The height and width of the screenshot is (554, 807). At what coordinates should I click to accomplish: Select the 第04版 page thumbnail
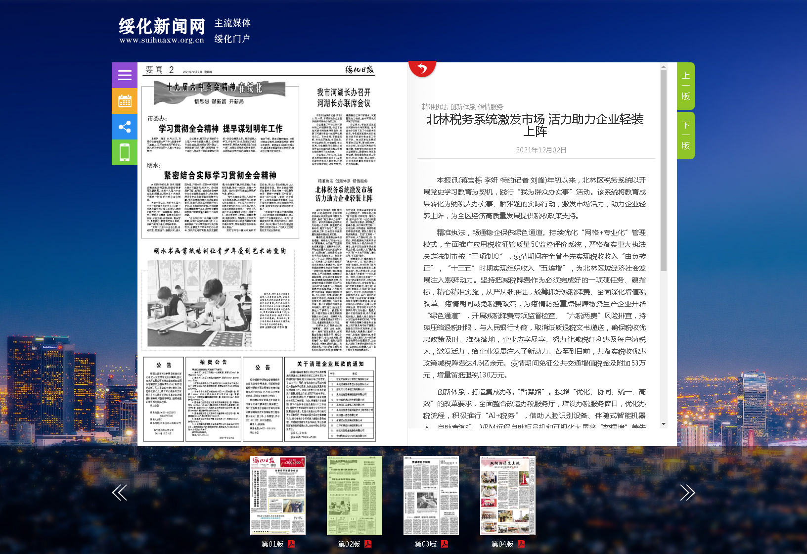coord(508,495)
